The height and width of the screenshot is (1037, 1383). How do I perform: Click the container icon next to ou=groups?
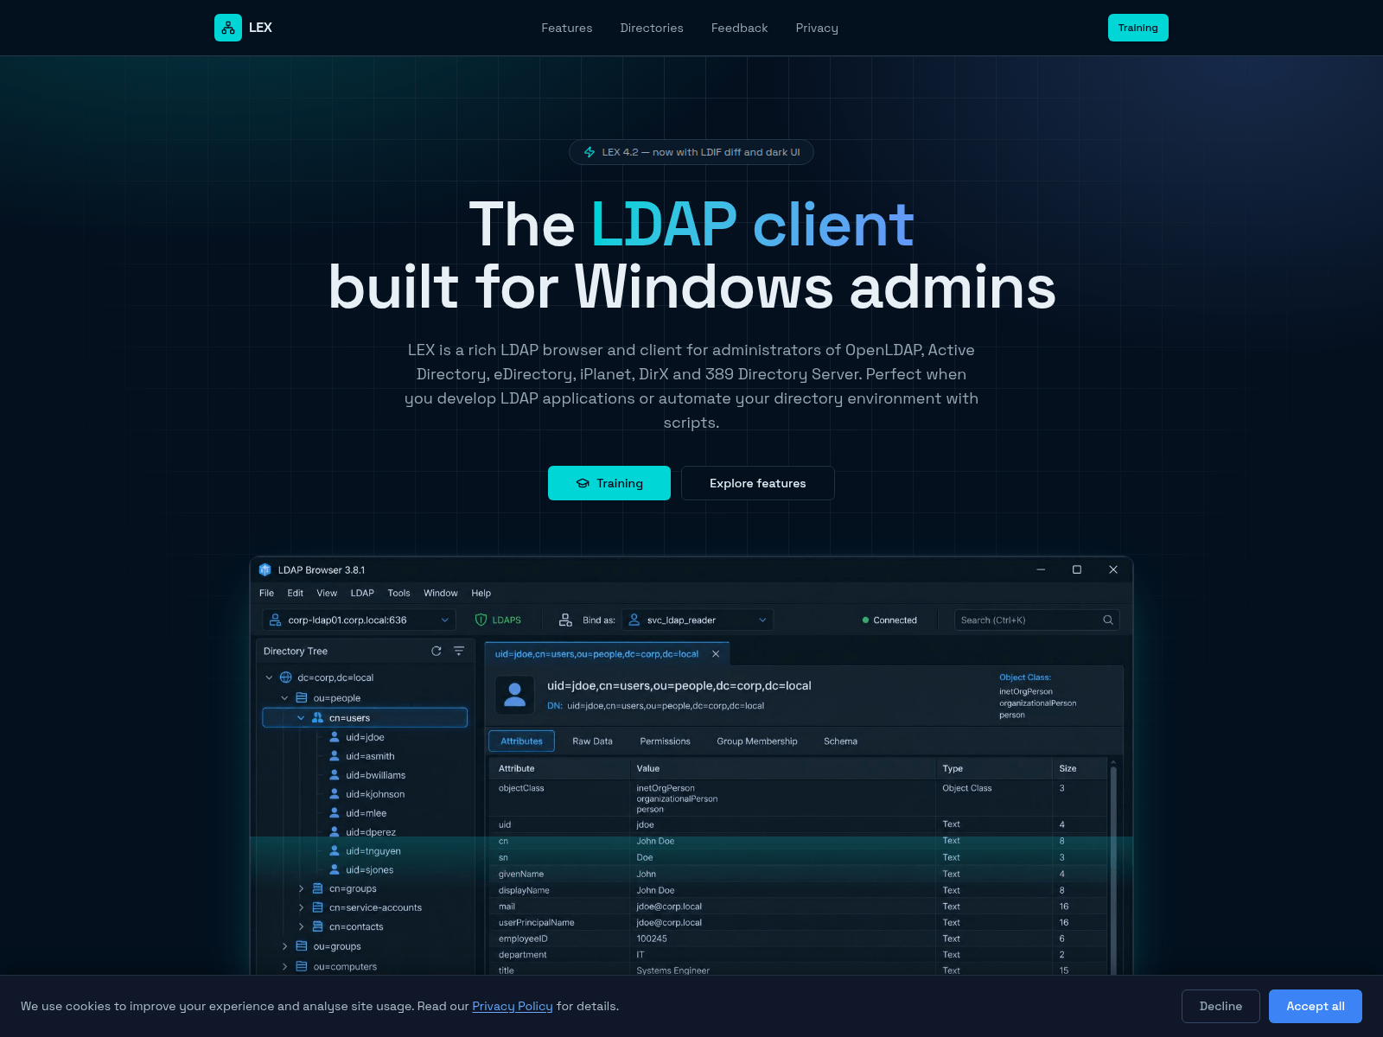click(x=302, y=946)
